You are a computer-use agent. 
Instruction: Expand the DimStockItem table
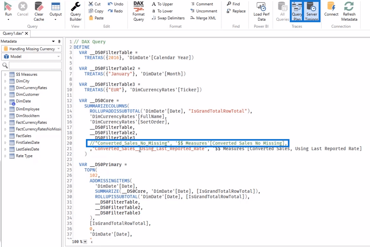(x=5, y=116)
